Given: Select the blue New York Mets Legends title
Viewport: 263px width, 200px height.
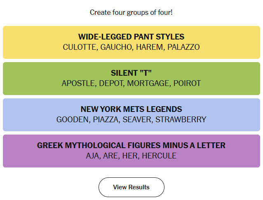Looking at the screenshot, I should 131,109.
